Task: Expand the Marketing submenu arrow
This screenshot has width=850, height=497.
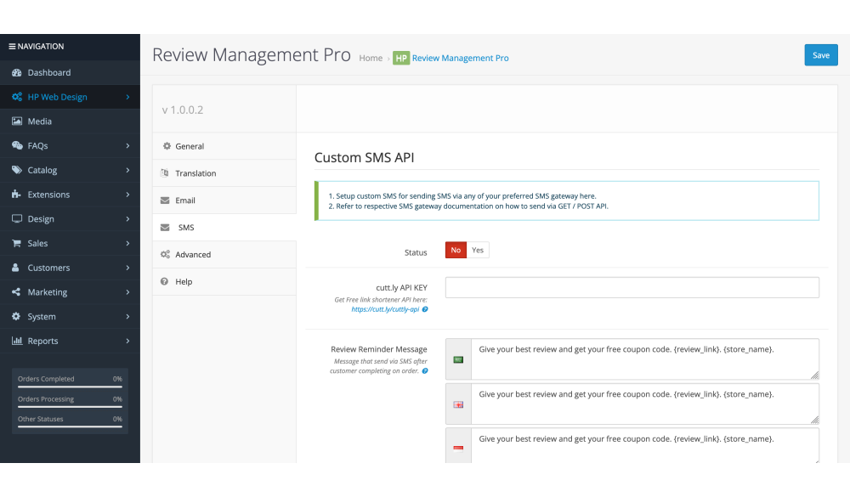Action: coord(127,292)
